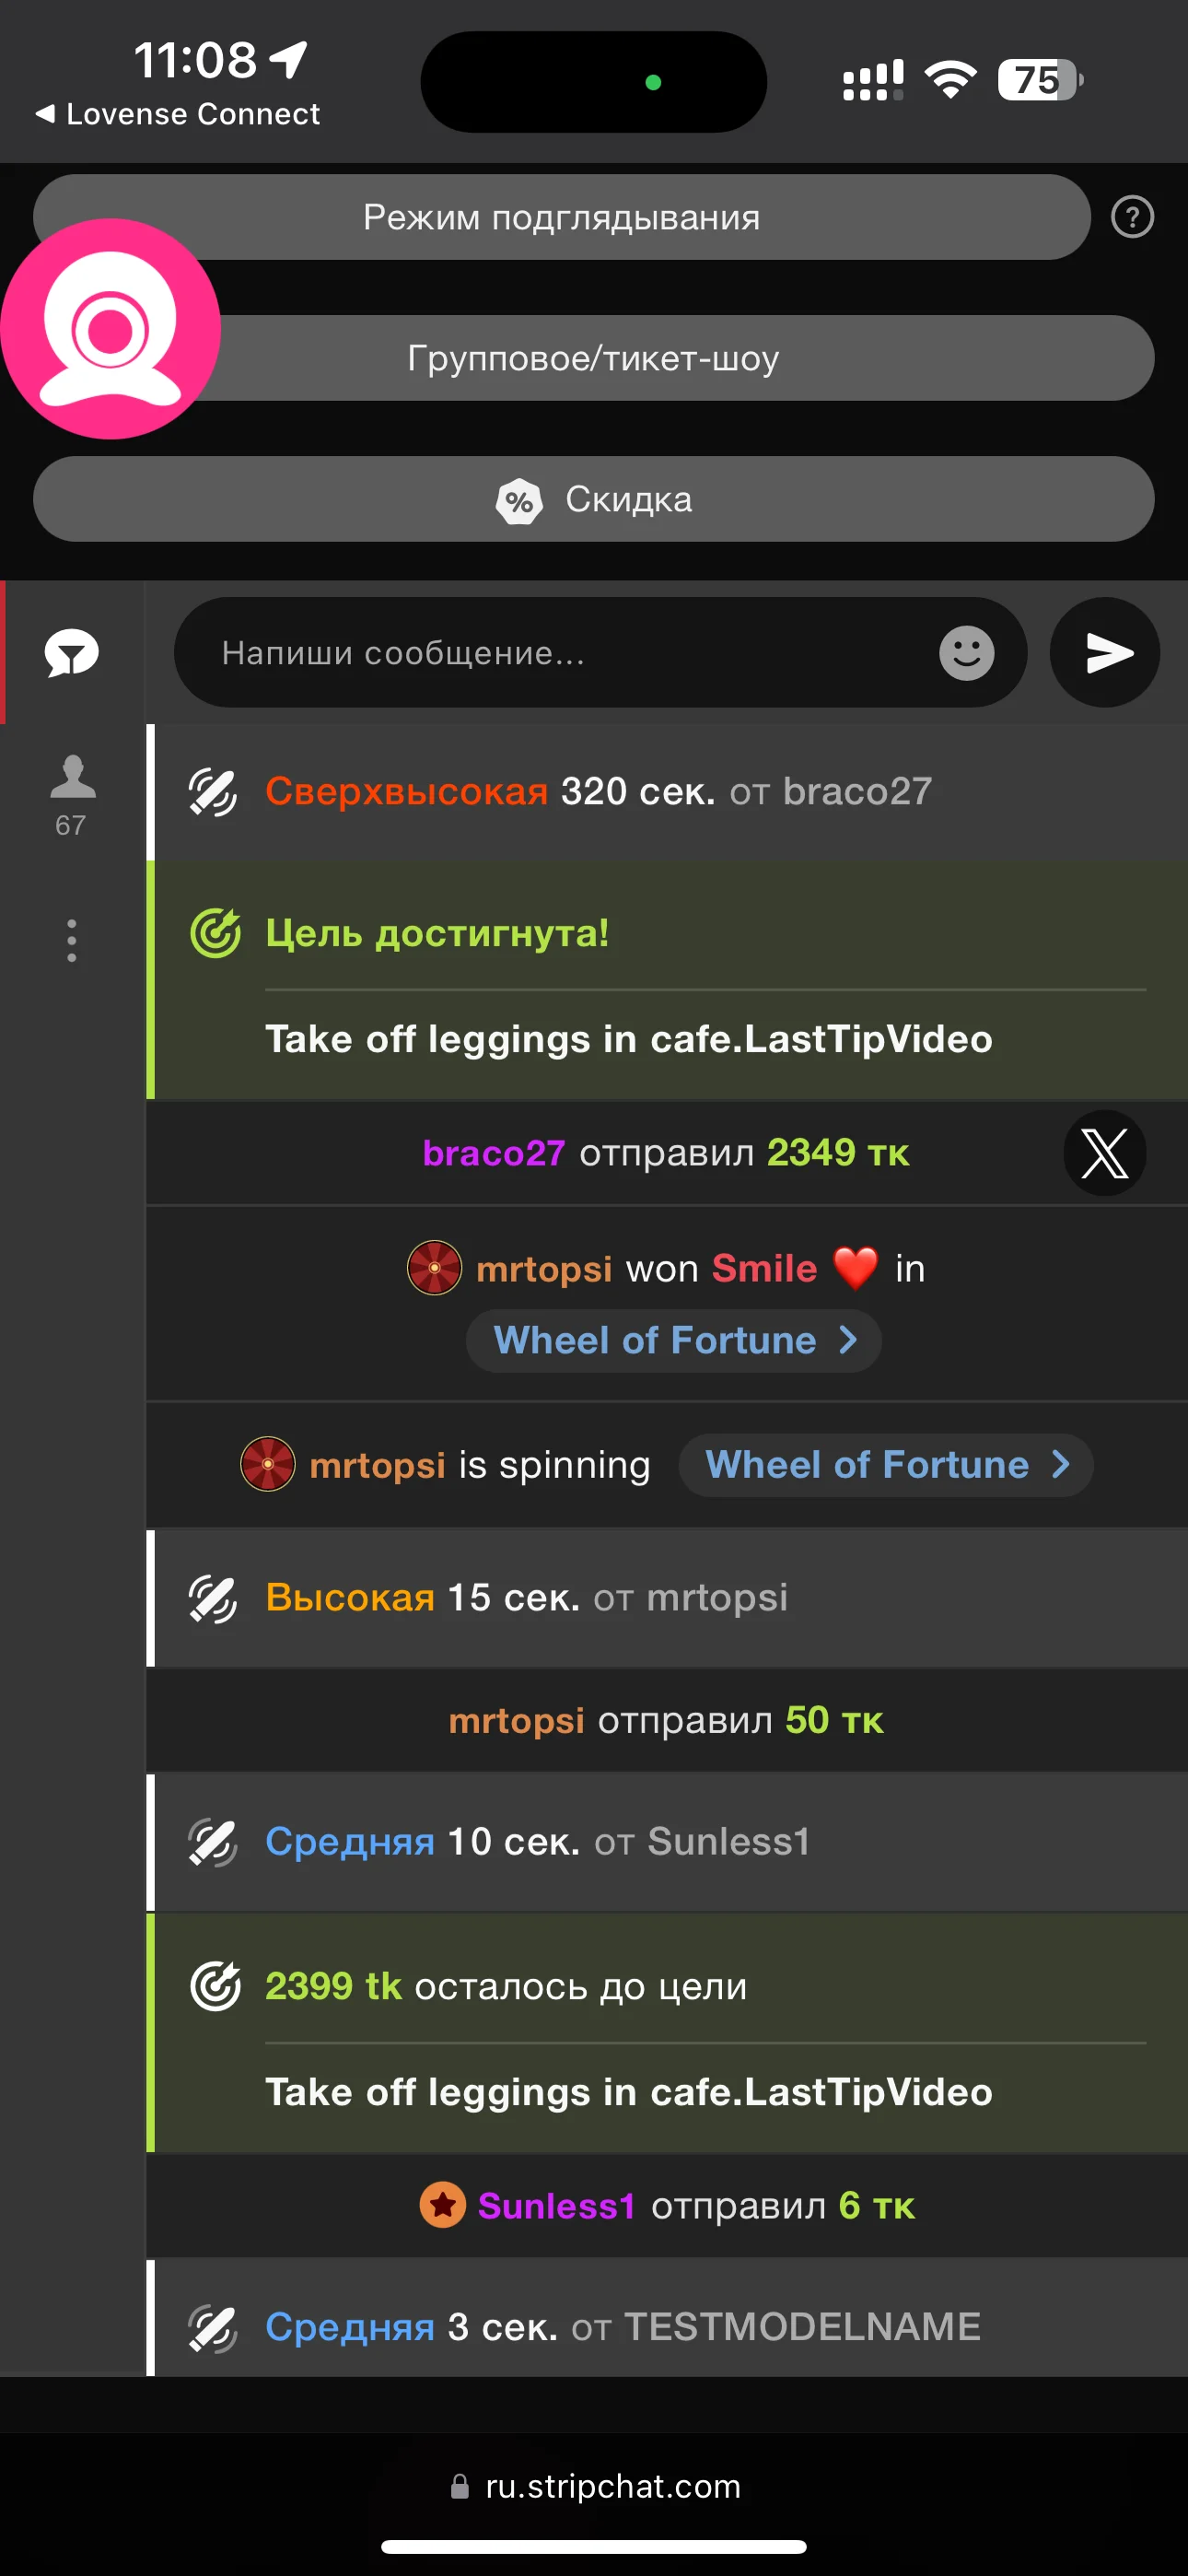Open the three-dots more menu

72,940
